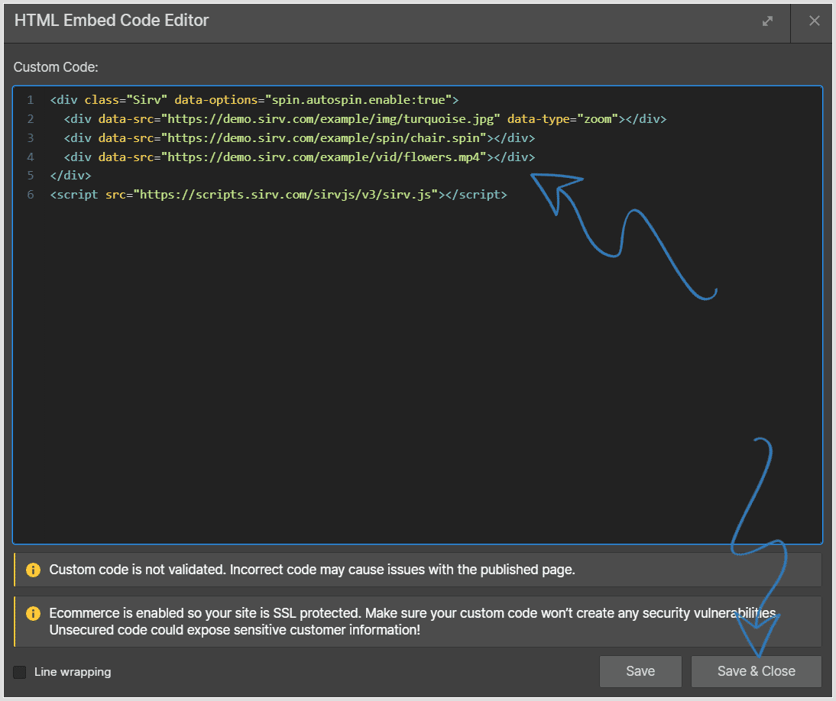Click the line number 6 in the gutter
836x701 pixels.
(x=31, y=195)
